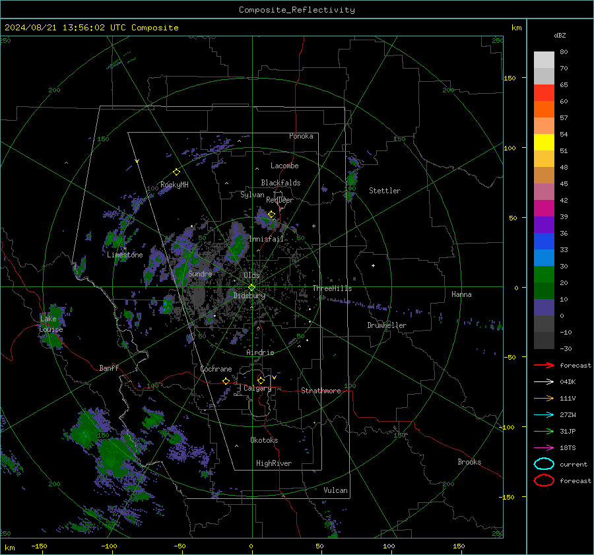Viewport: 594px width, 555px height.
Task: Click the RockyMH label on map
Action: pos(174,185)
